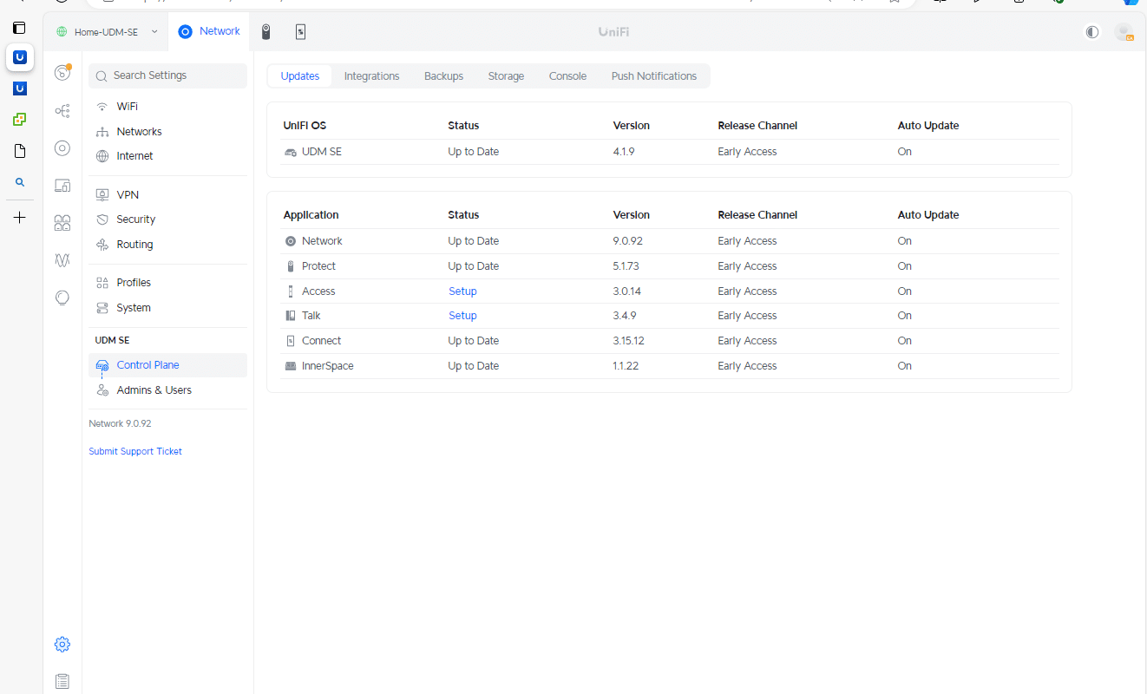Click the Network 9.0.92 sidebar version label

[120, 423]
